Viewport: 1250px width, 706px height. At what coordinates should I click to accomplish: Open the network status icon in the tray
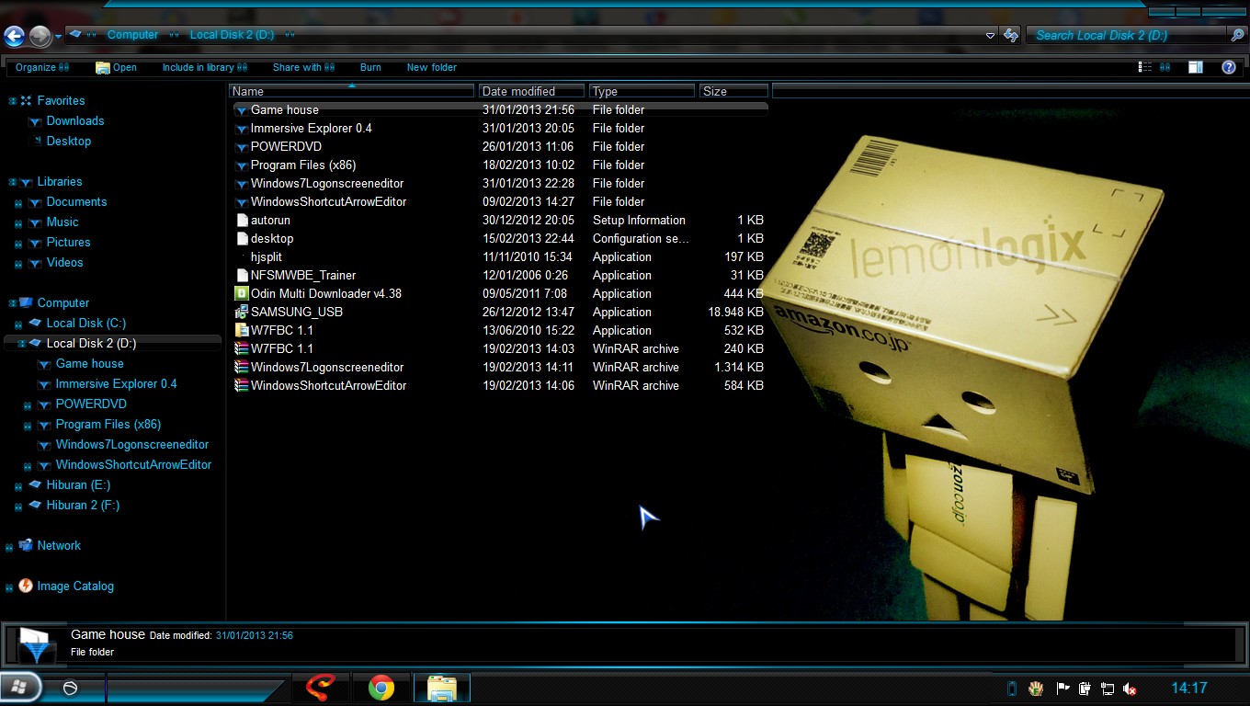[1108, 688]
